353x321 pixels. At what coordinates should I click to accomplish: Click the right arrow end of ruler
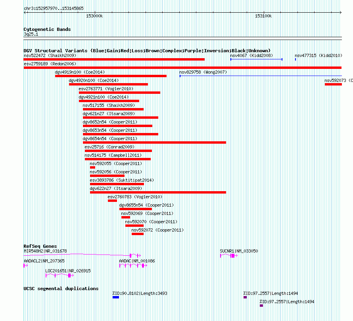point(340,13)
